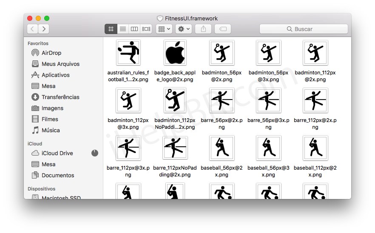Click iCloud Drive sync progress indicator
The image size is (375, 233).
pos(94,153)
